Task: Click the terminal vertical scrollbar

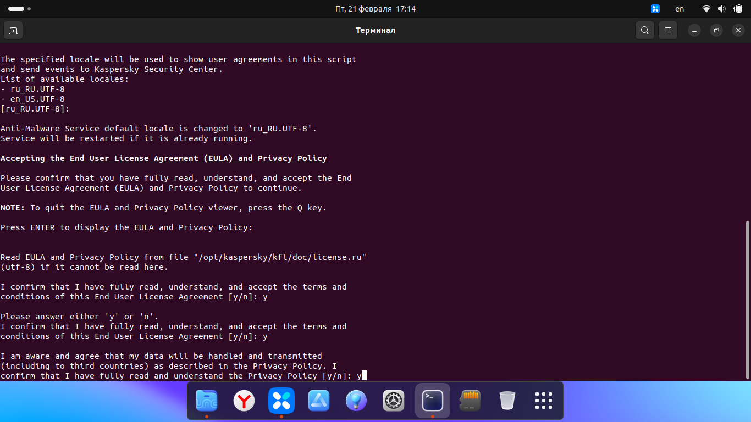Action: [x=747, y=300]
